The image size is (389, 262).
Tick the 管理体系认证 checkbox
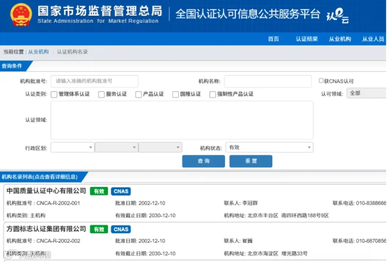tap(54, 95)
